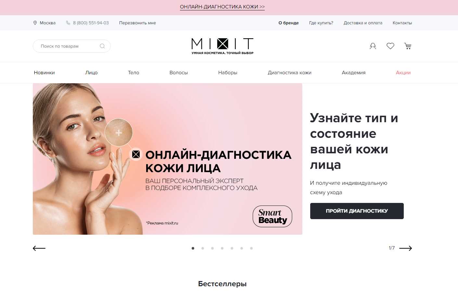Click the MIXIT logo
Screen dimensions: 458x294
coord(223,46)
